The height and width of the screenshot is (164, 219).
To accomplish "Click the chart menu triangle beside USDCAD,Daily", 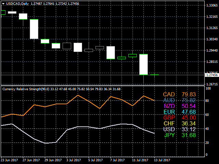I will click(3, 4).
